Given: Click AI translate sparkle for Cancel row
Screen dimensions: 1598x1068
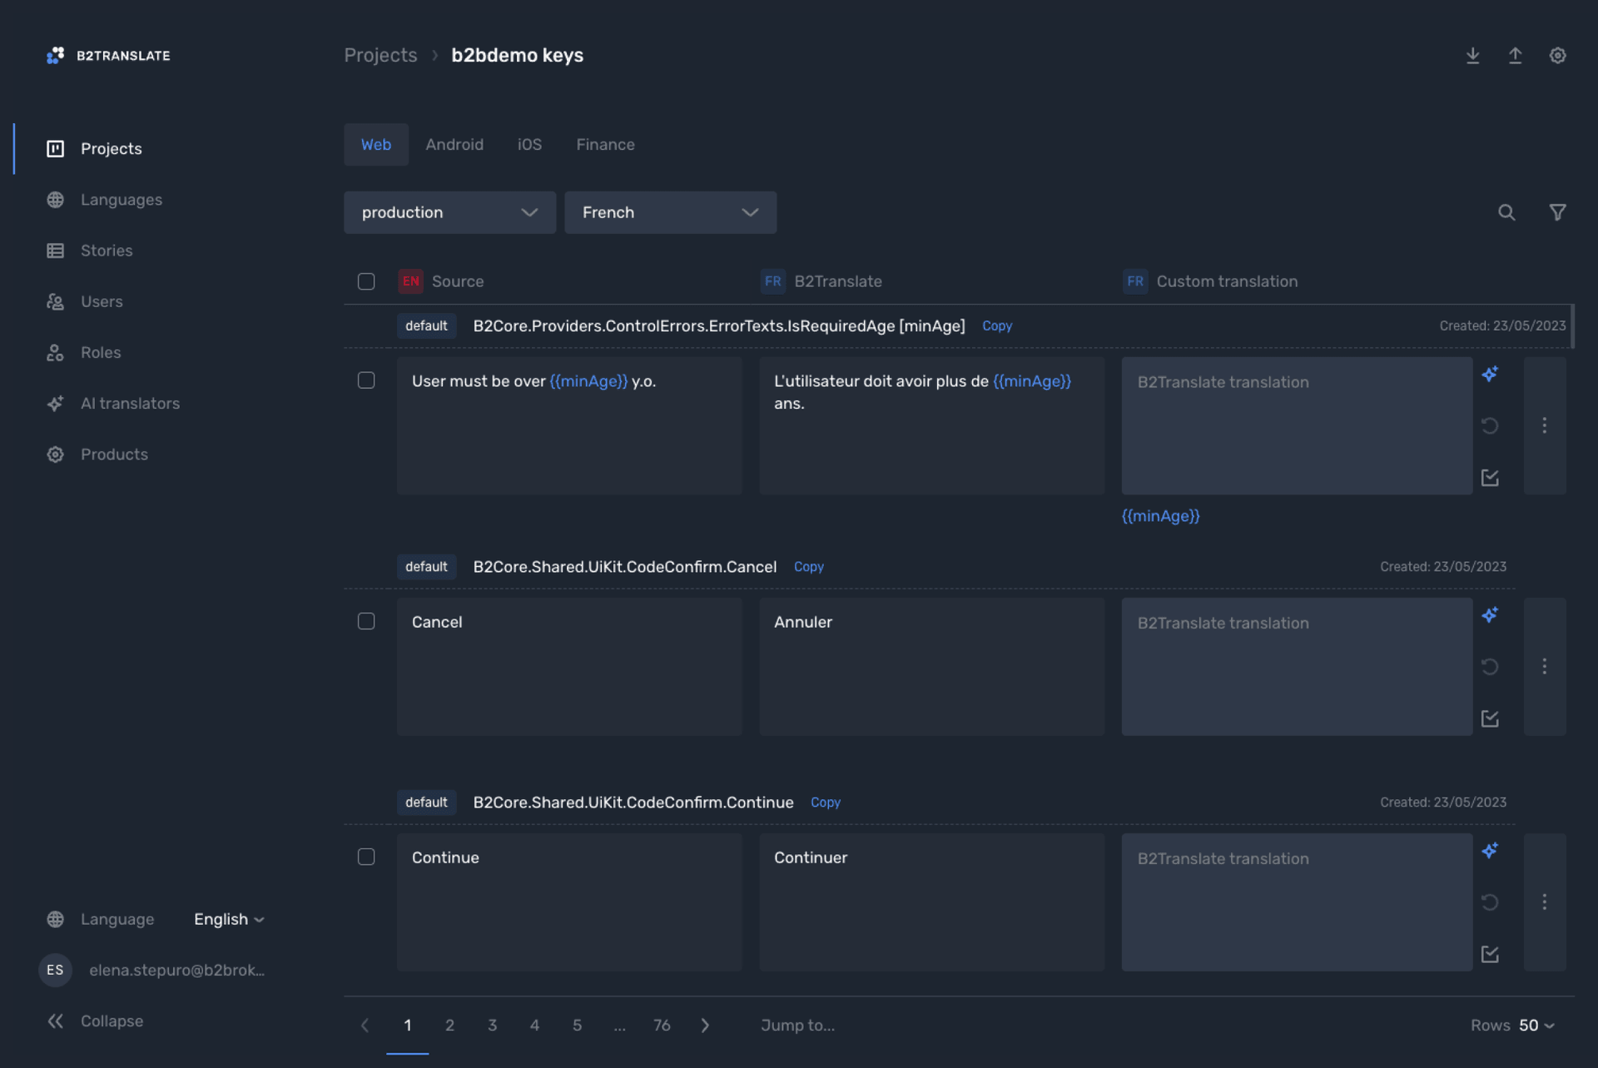Looking at the screenshot, I should point(1490,615).
